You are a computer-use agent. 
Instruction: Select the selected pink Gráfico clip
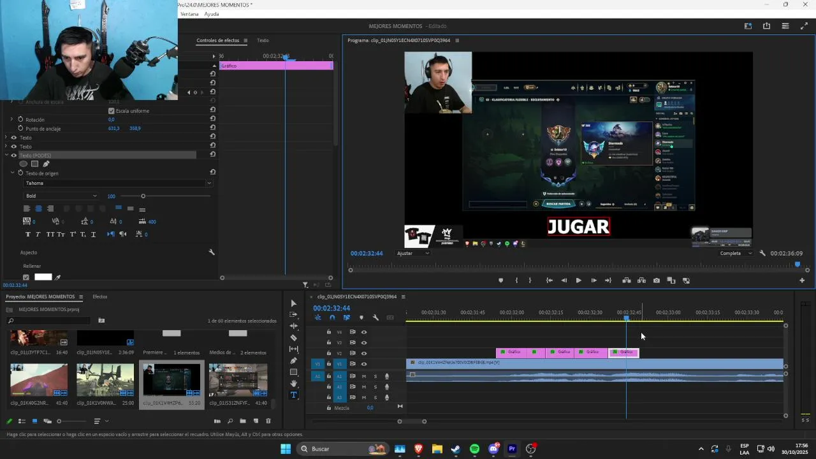coord(623,353)
